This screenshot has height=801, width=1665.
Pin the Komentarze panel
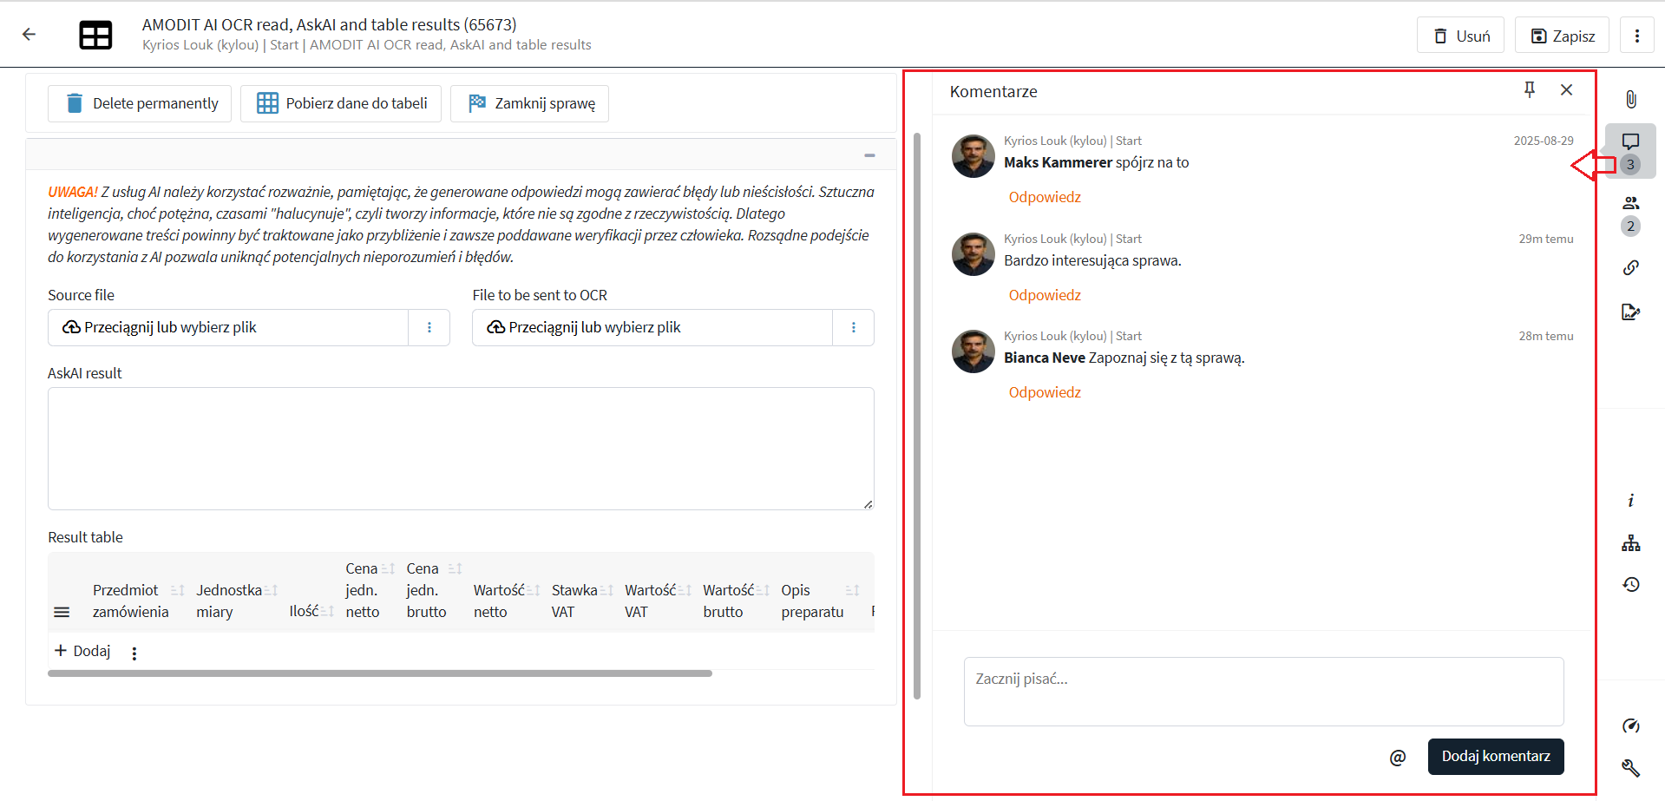tap(1530, 89)
